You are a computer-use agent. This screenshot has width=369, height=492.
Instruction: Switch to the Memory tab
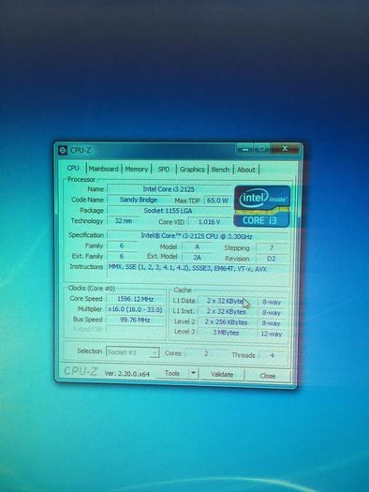click(x=137, y=169)
